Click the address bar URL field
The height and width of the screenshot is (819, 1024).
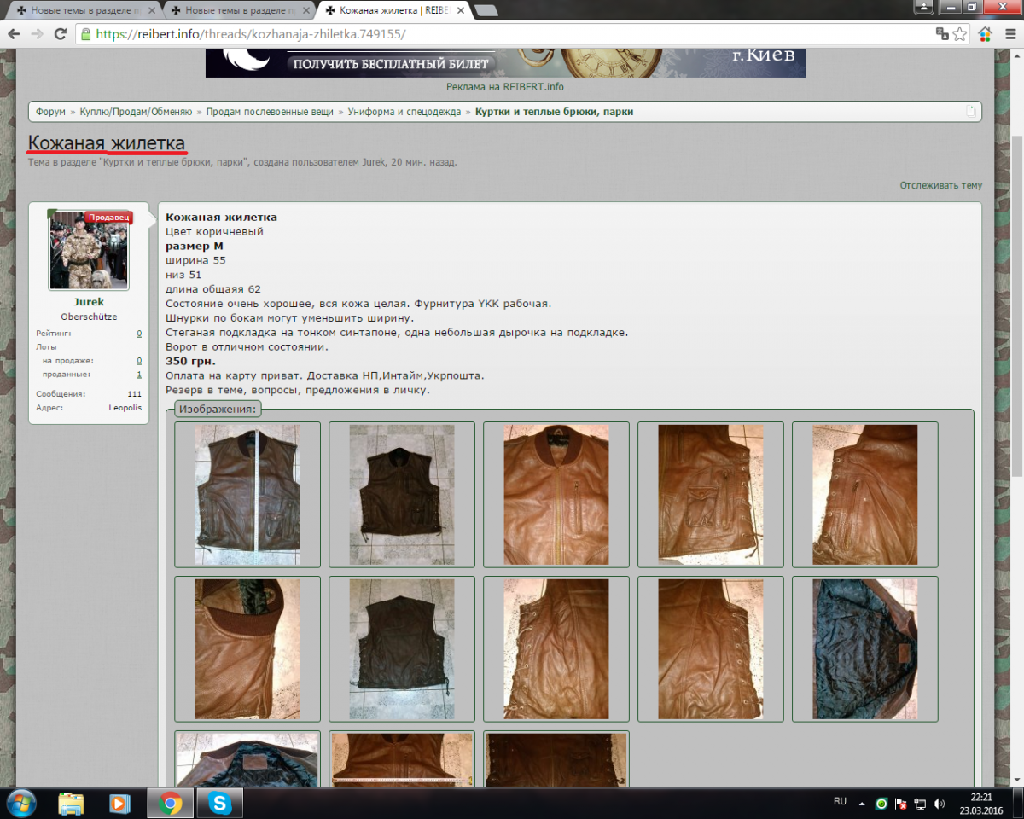click(512, 34)
